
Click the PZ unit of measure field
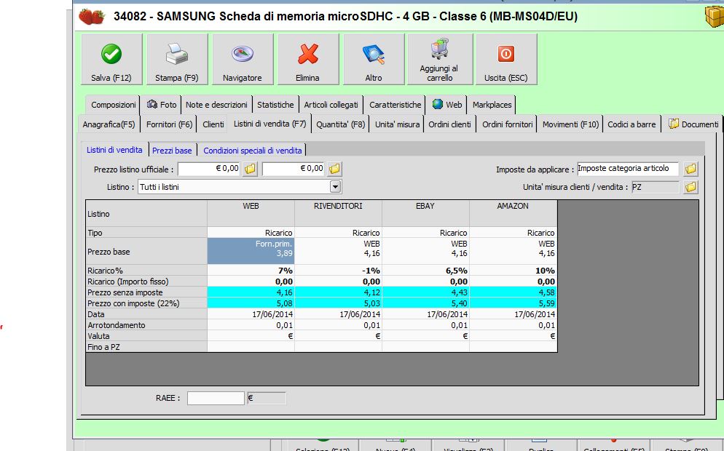click(x=656, y=187)
